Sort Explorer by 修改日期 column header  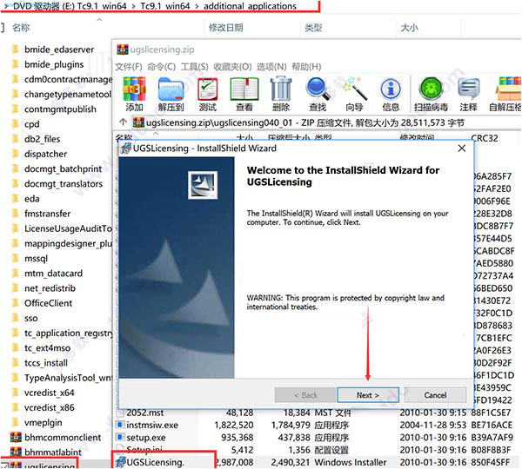click(x=225, y=28)
